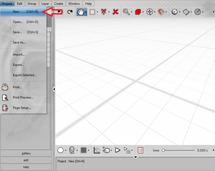
Task: Select the magnet snap tool
Action: click(161, 12)
